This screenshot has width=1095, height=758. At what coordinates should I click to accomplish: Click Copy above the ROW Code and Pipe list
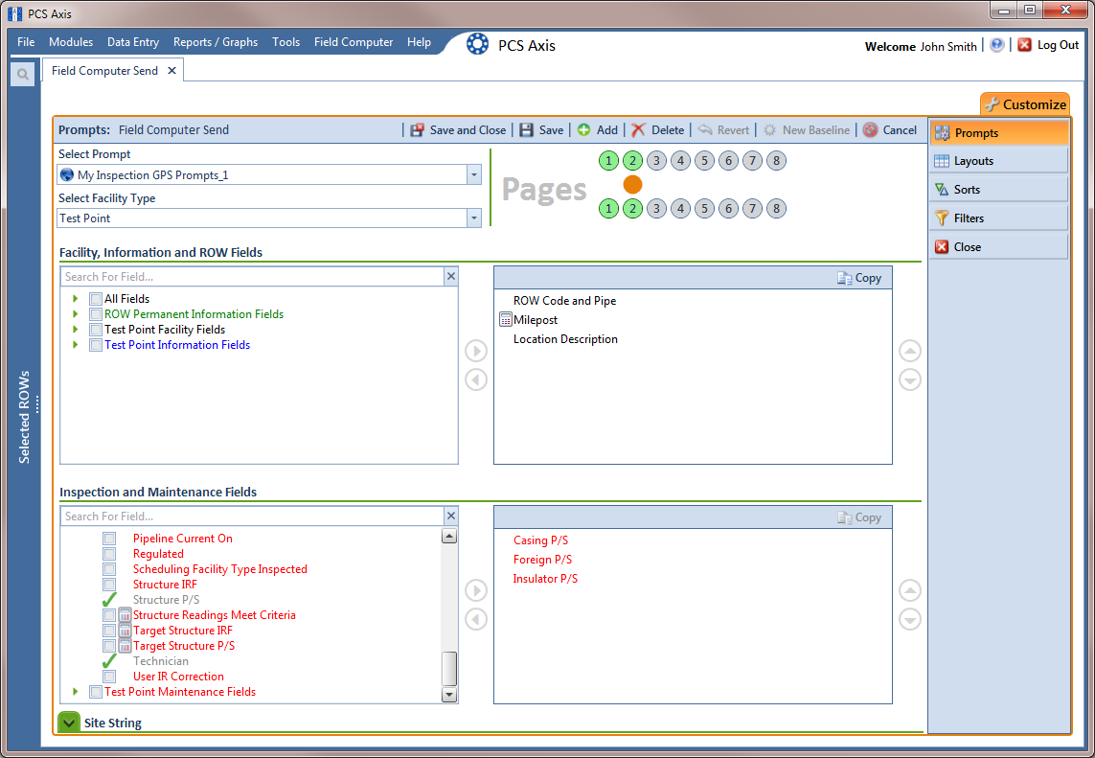[859, 278]
